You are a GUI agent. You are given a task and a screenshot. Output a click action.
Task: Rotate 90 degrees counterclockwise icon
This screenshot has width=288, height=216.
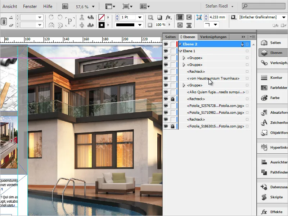pos(60,17)
